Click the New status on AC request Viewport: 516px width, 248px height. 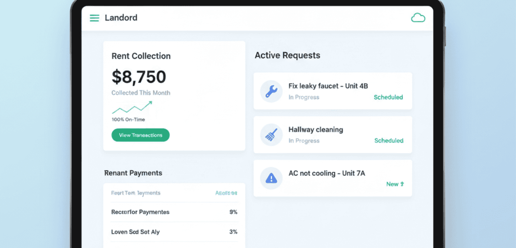pyautogui.click(x=392, y=184)
